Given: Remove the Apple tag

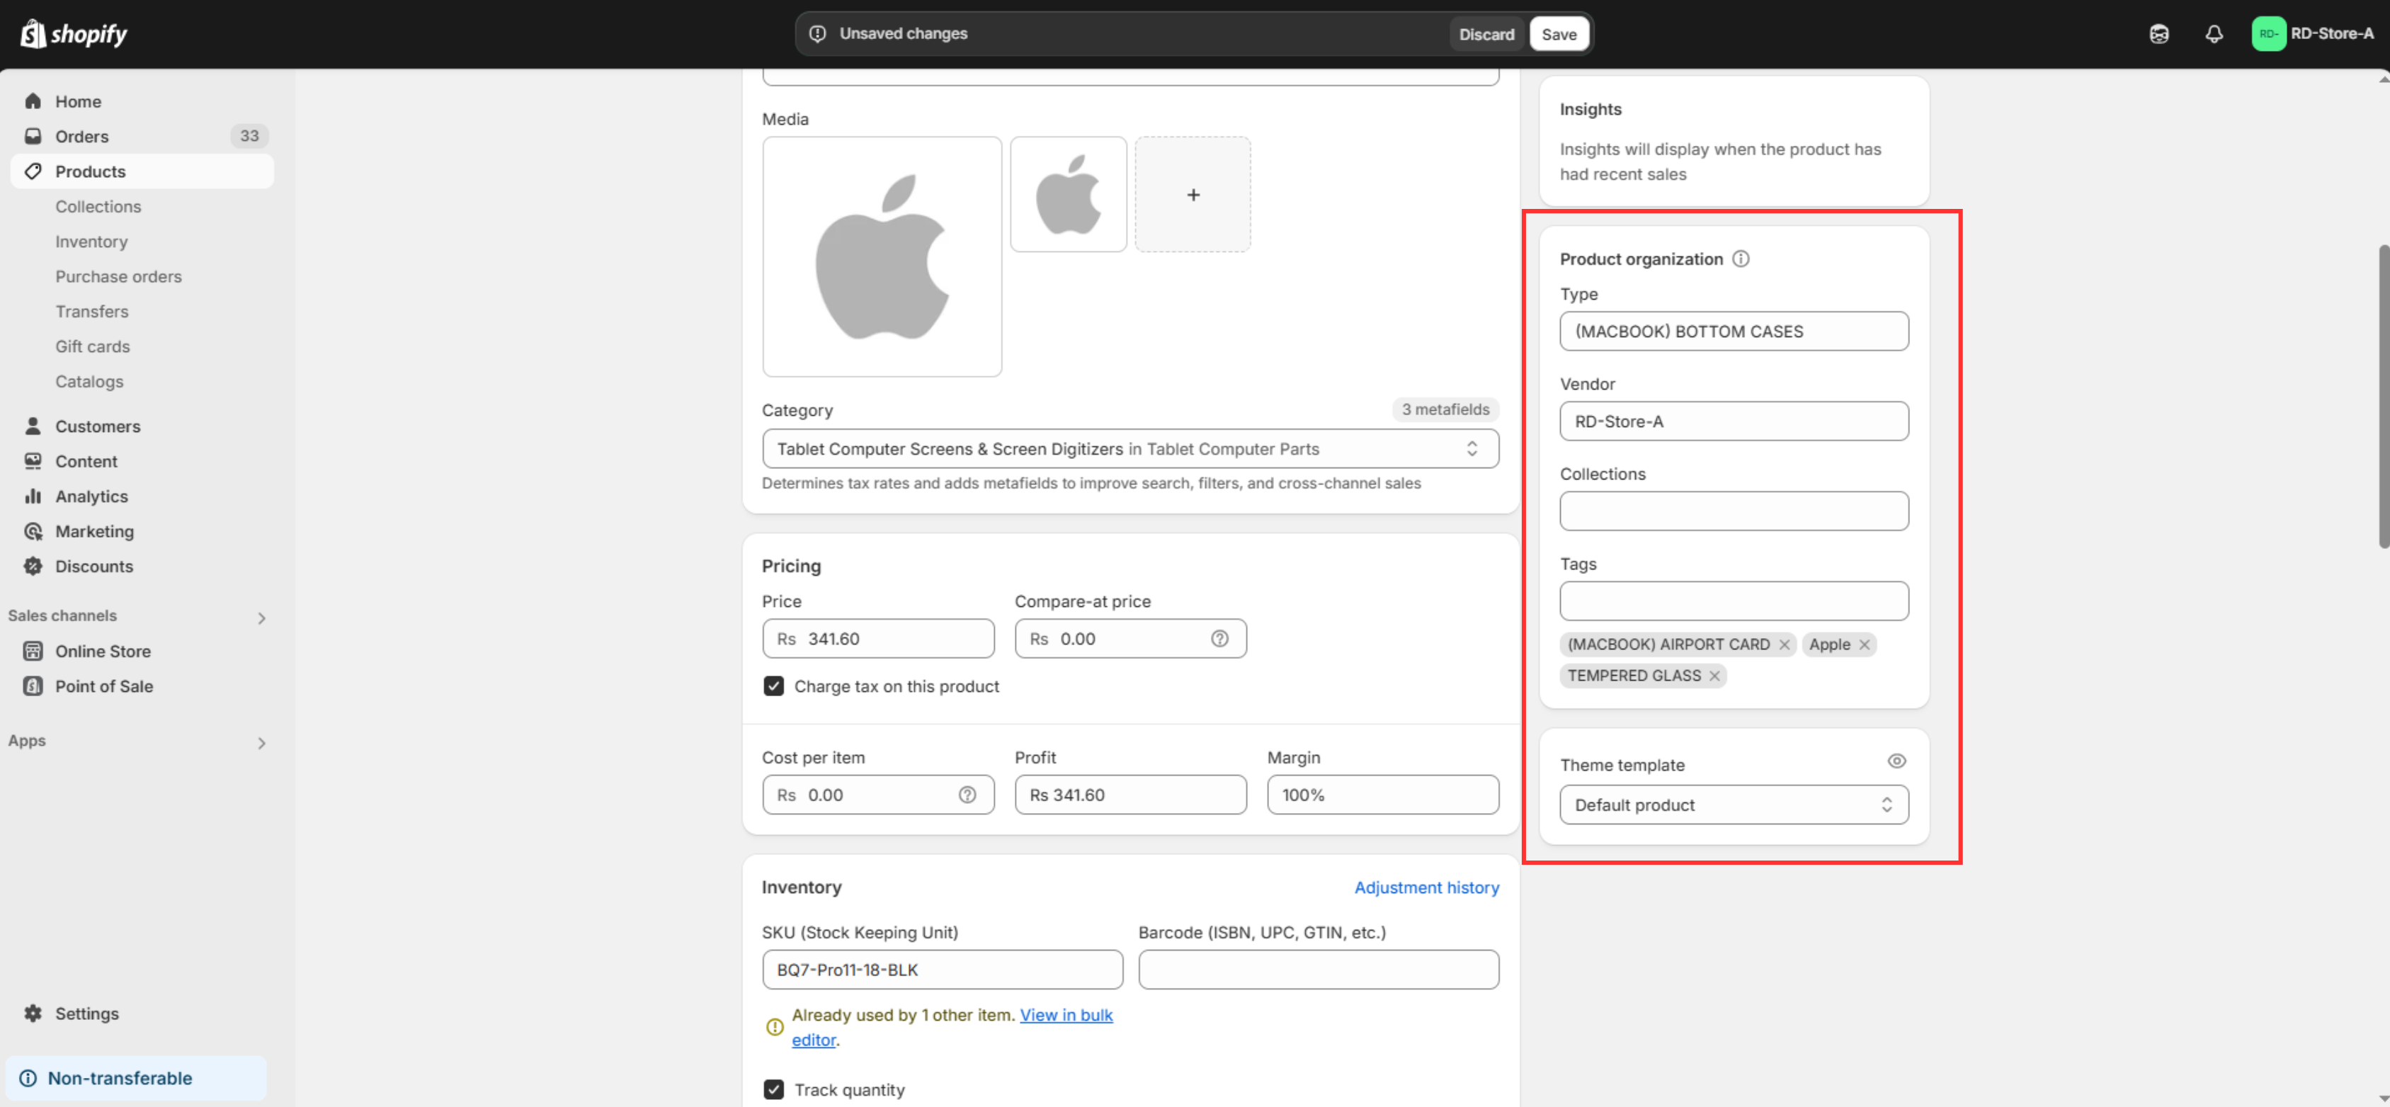Looking at the screenshot, I should coord(1863,645).
